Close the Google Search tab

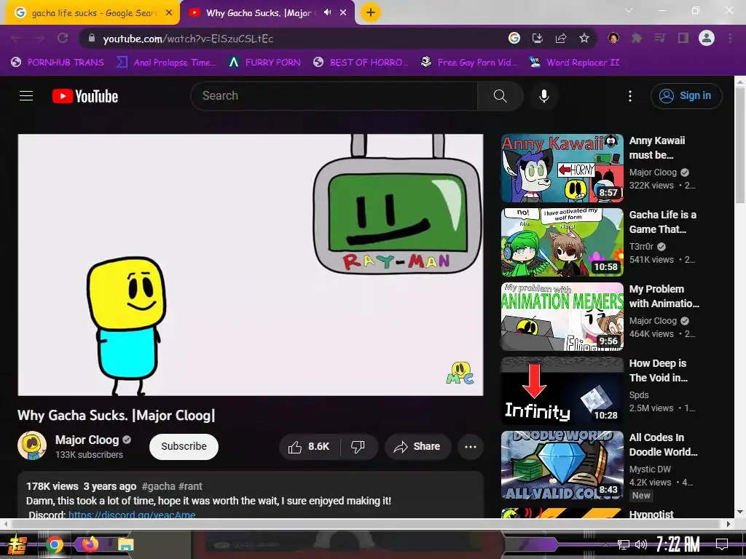(x=169, y=13)
